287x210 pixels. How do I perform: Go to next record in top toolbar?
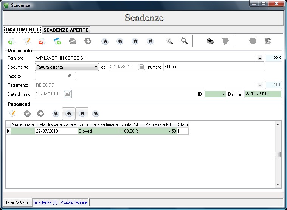(135, 41)
